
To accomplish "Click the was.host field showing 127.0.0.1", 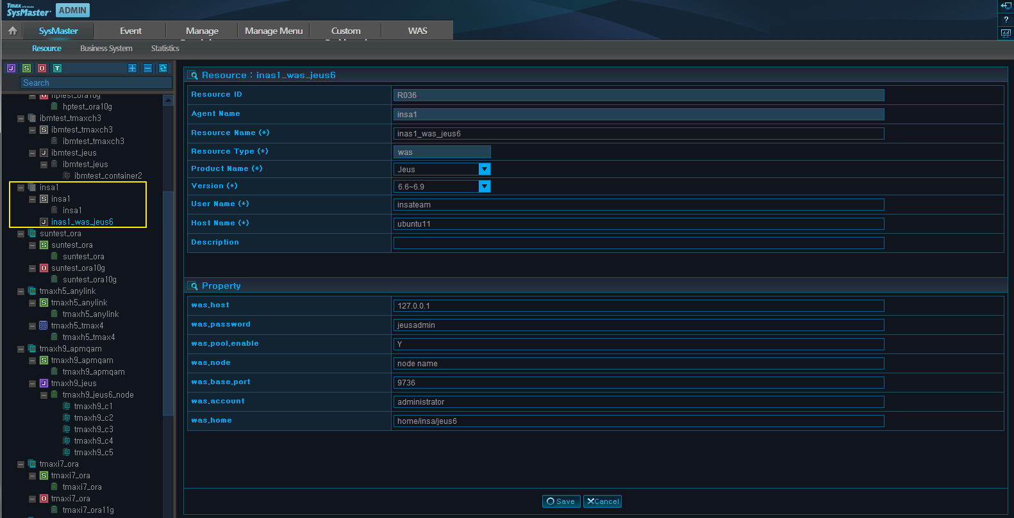I will coord(638,305).
